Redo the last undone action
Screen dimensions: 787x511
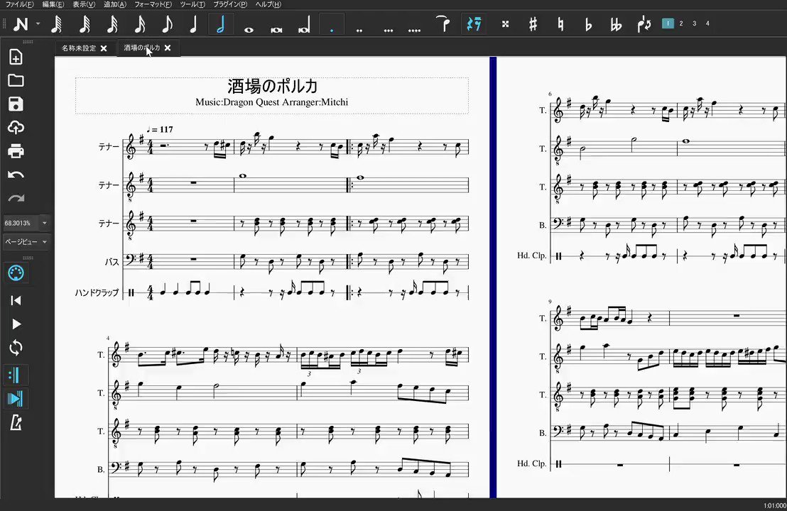pyautogui.click(x=16, y=198)
